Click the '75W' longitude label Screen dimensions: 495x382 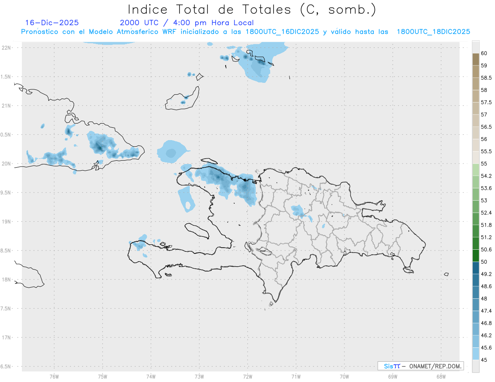[x=103, y=376]
